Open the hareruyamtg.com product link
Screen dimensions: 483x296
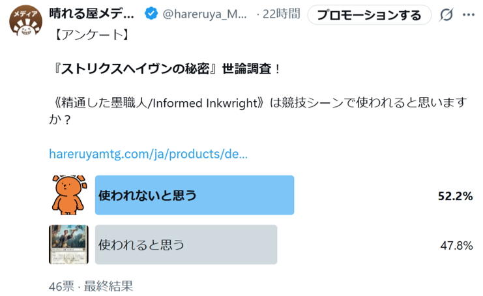(148, 155)
